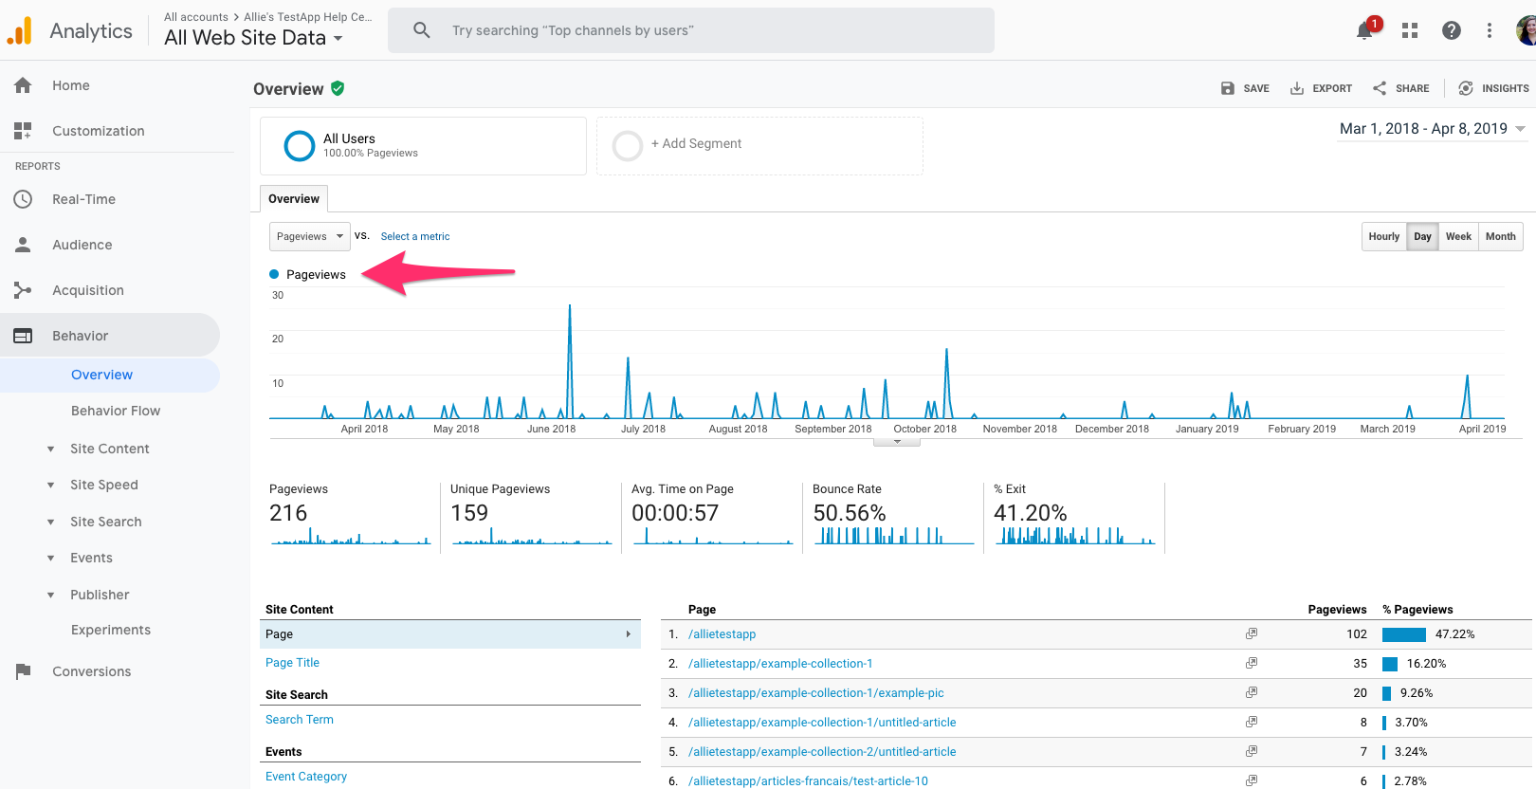
Task: Click the Share icon
Action: coord(1380,88)
